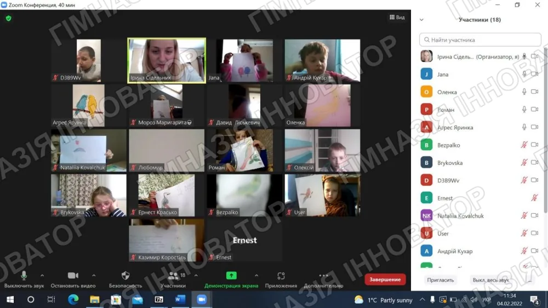This screenshot has width=548, height=308.
Task: Open the Participants icon in toolbar
Action: [x=173, y=276]
